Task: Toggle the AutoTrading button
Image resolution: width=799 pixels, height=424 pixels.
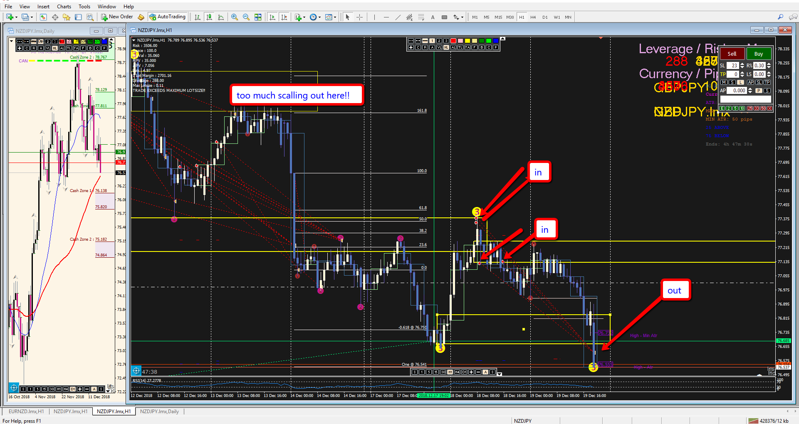Action: click(x=168, y=17)
